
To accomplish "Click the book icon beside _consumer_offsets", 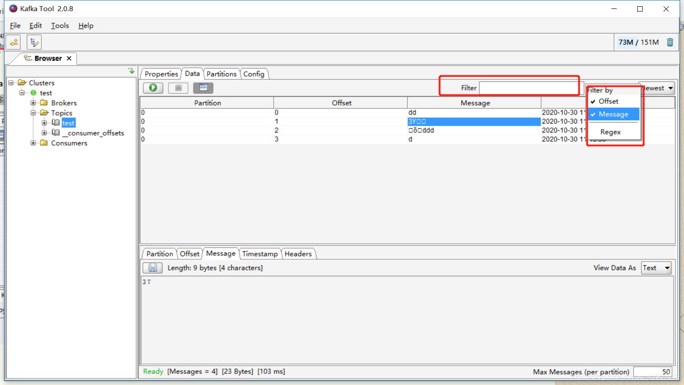I will [56, 132].
